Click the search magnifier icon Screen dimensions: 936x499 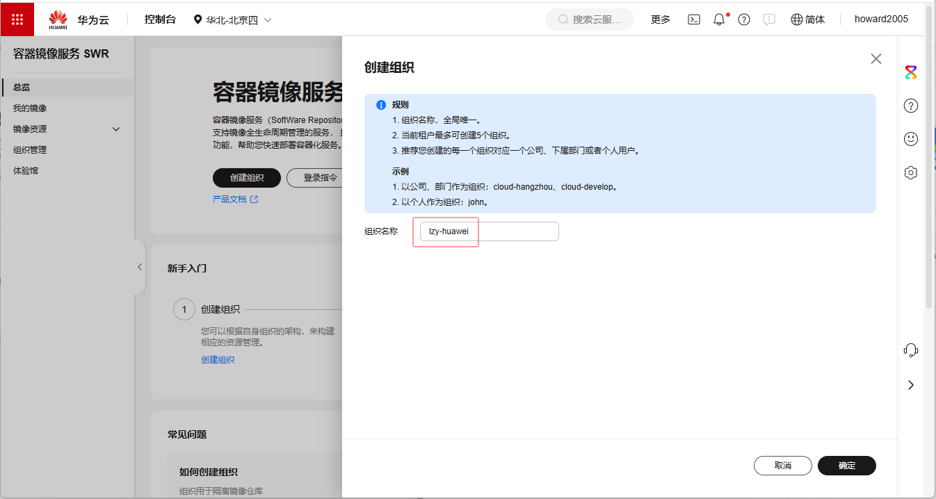(x=564, y=19)
